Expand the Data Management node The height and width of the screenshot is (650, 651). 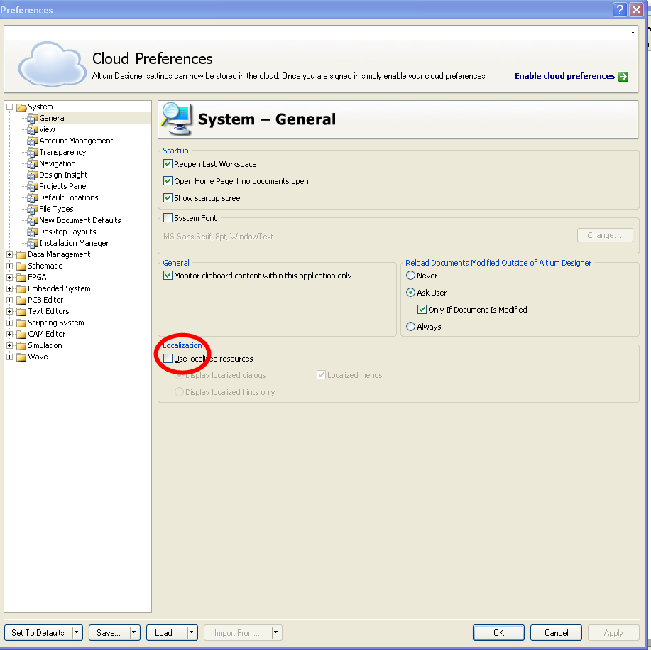tap(9, 254)
